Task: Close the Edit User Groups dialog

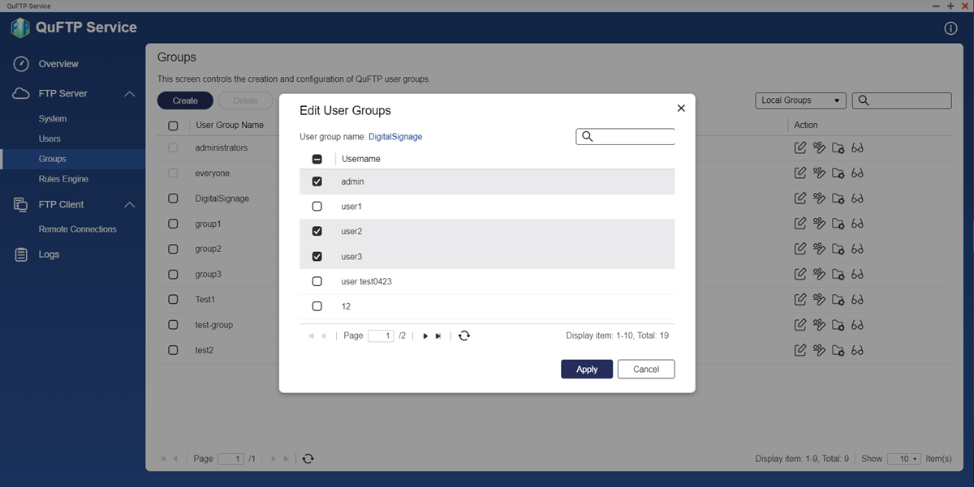Action: tap(681, 108)
